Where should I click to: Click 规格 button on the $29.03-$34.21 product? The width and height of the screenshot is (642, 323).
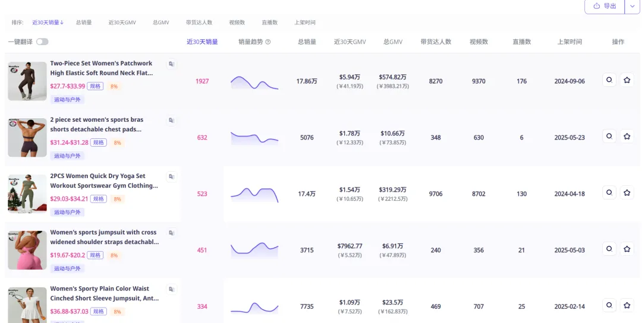(99, 199)
